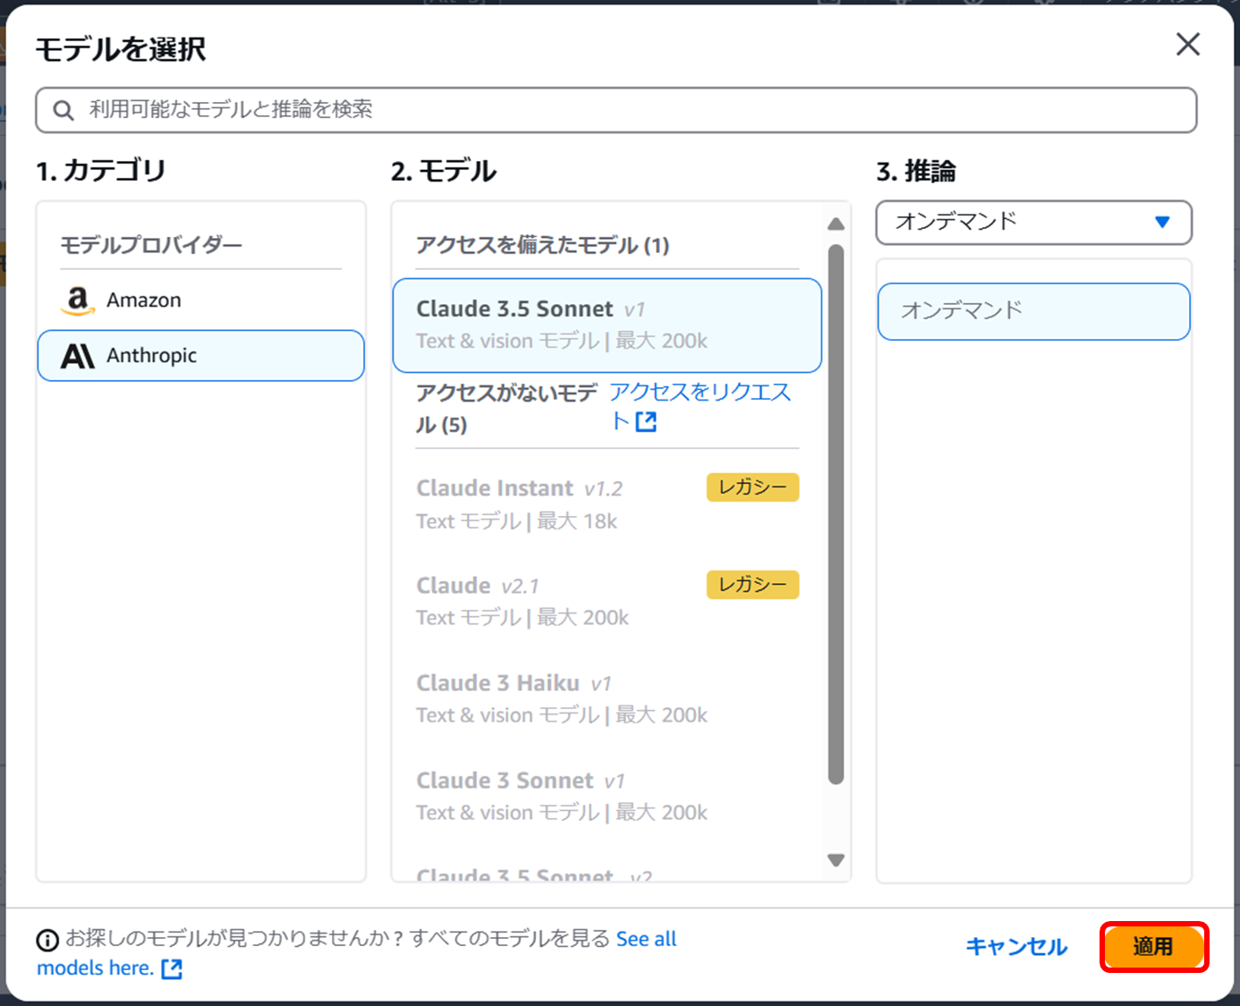Close the model selection dialog

coord(1187,44)
